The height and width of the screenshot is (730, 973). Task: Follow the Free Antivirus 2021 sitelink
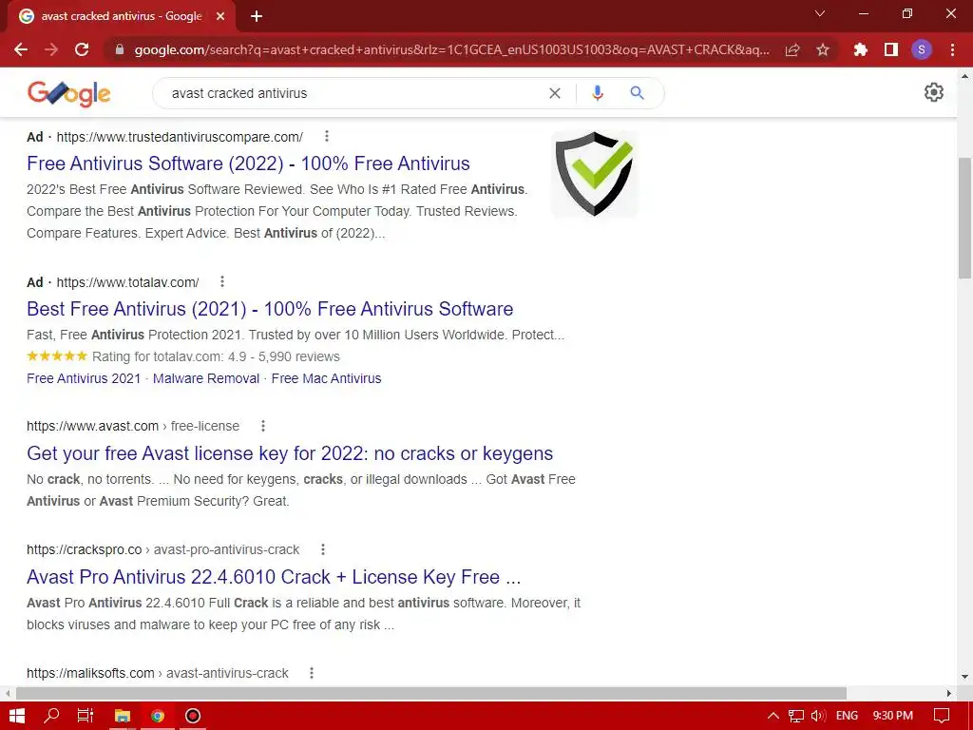[x=84, y=378]
